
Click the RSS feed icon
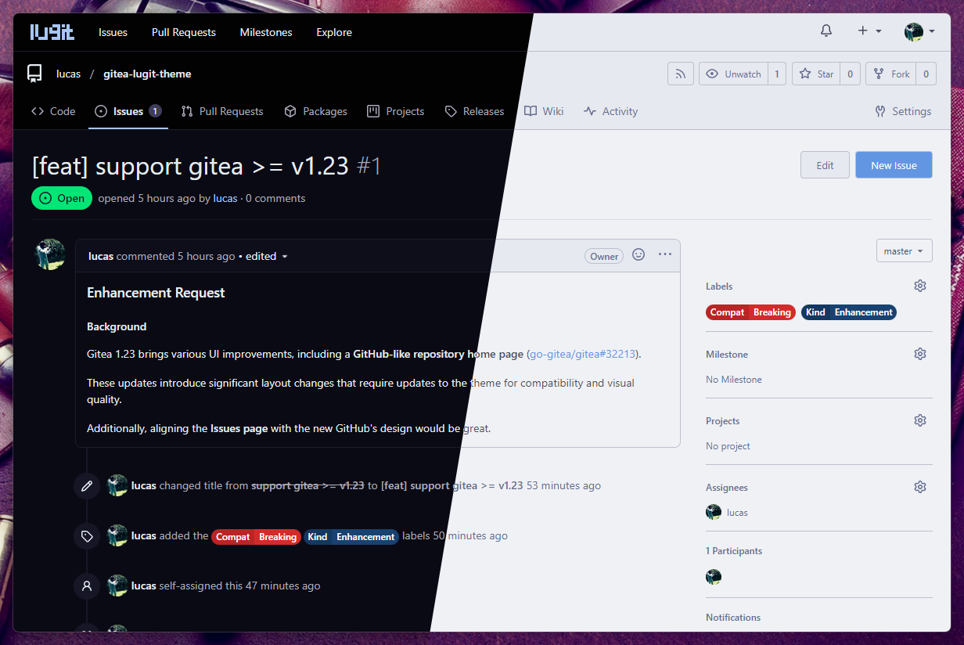pos(681,74)
